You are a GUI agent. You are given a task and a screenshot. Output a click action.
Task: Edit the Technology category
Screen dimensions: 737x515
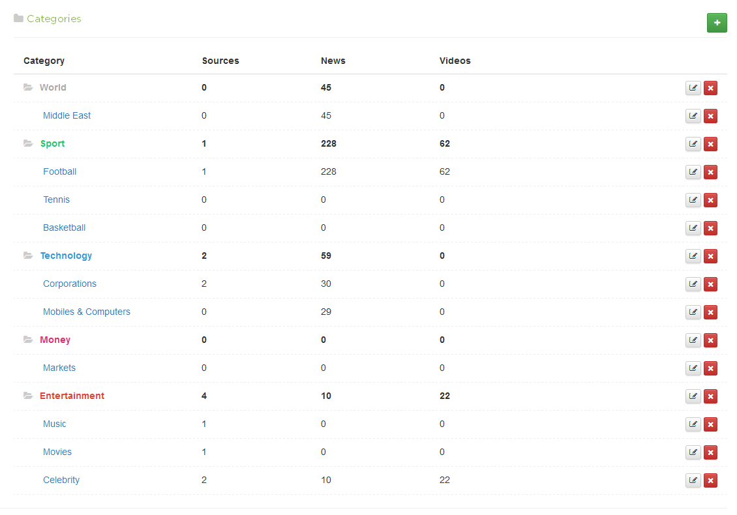(x=693, y=256)
